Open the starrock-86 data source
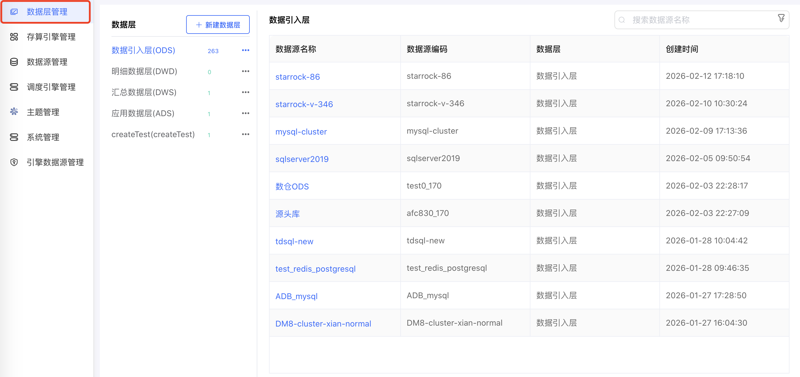Image resolution: width=800 pixels, height=377 pixels. pos(297,77)
